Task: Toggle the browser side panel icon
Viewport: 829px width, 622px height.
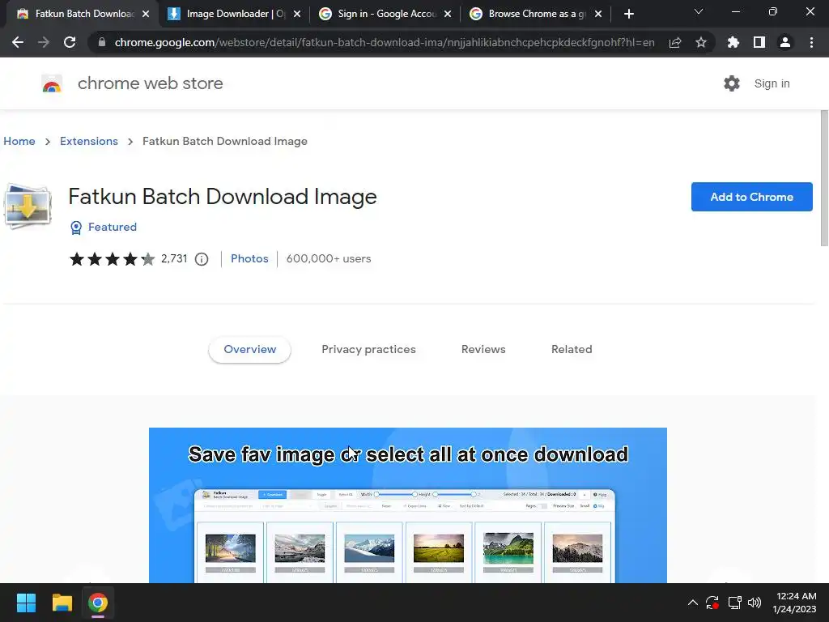Action: click(x=759, y=42)
